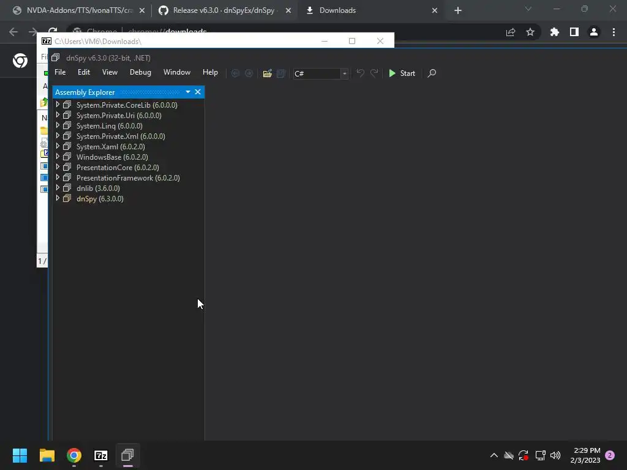
Task: Click the 7-Zip window title bar icon
Action: click(47, 41)
